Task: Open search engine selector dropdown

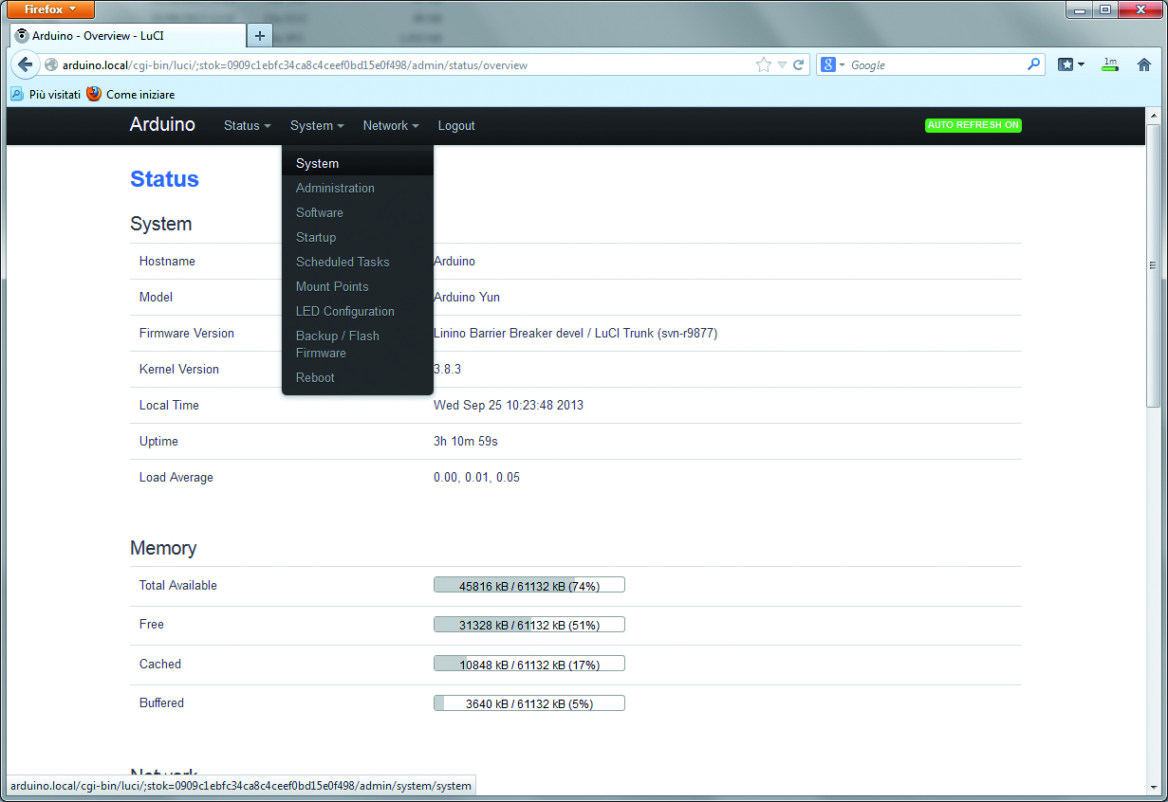Action: pyautogui.click(x=833, y=65)
